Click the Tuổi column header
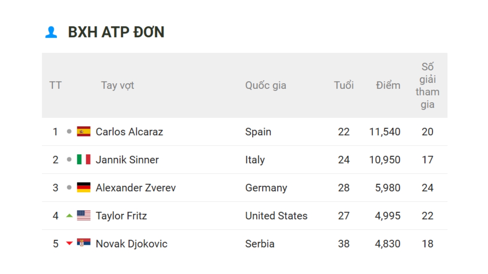 (344, 85)
